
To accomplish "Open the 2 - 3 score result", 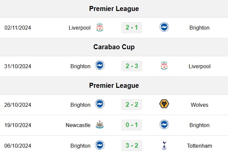I will tap(132, 66).
